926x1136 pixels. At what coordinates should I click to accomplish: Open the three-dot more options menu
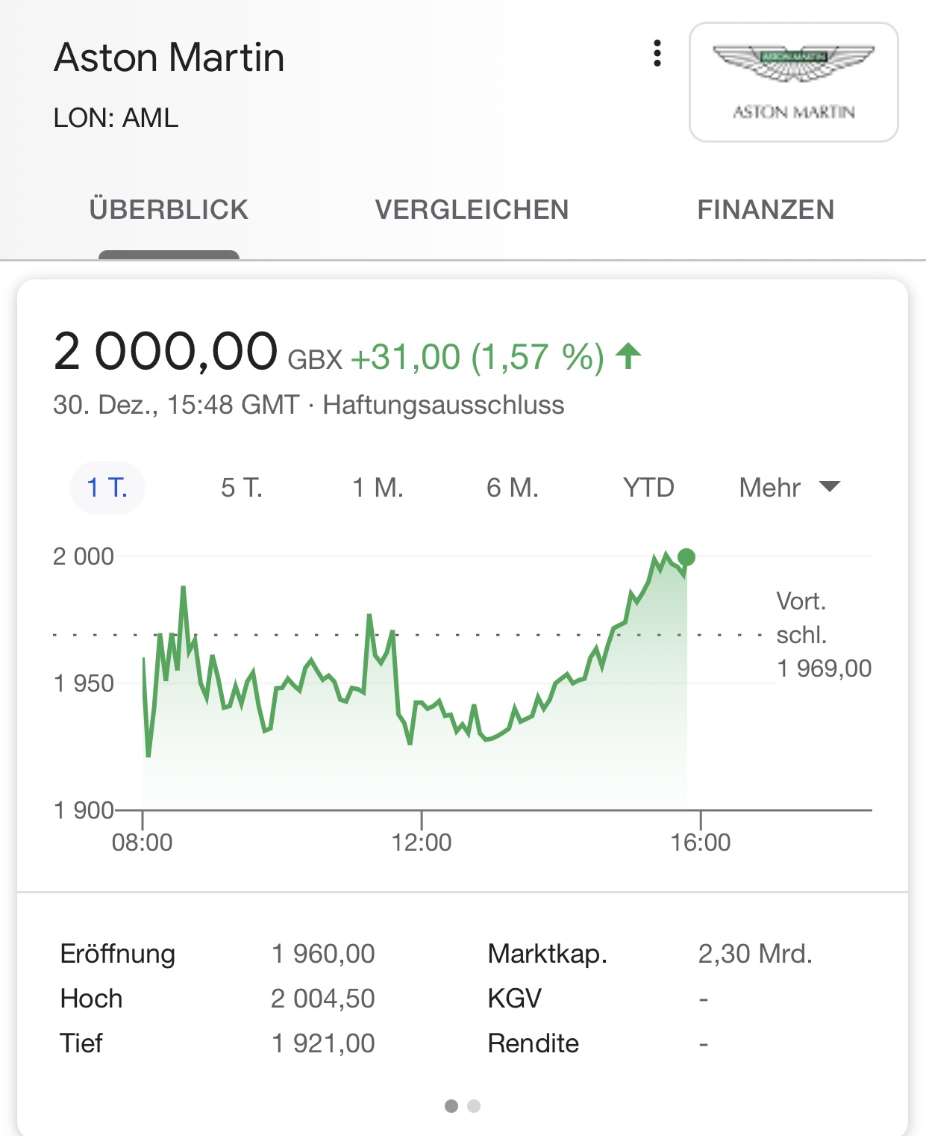click(657, 54)
